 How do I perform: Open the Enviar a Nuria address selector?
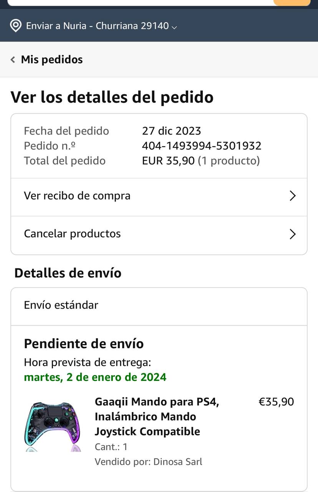[x=94, y=26]
